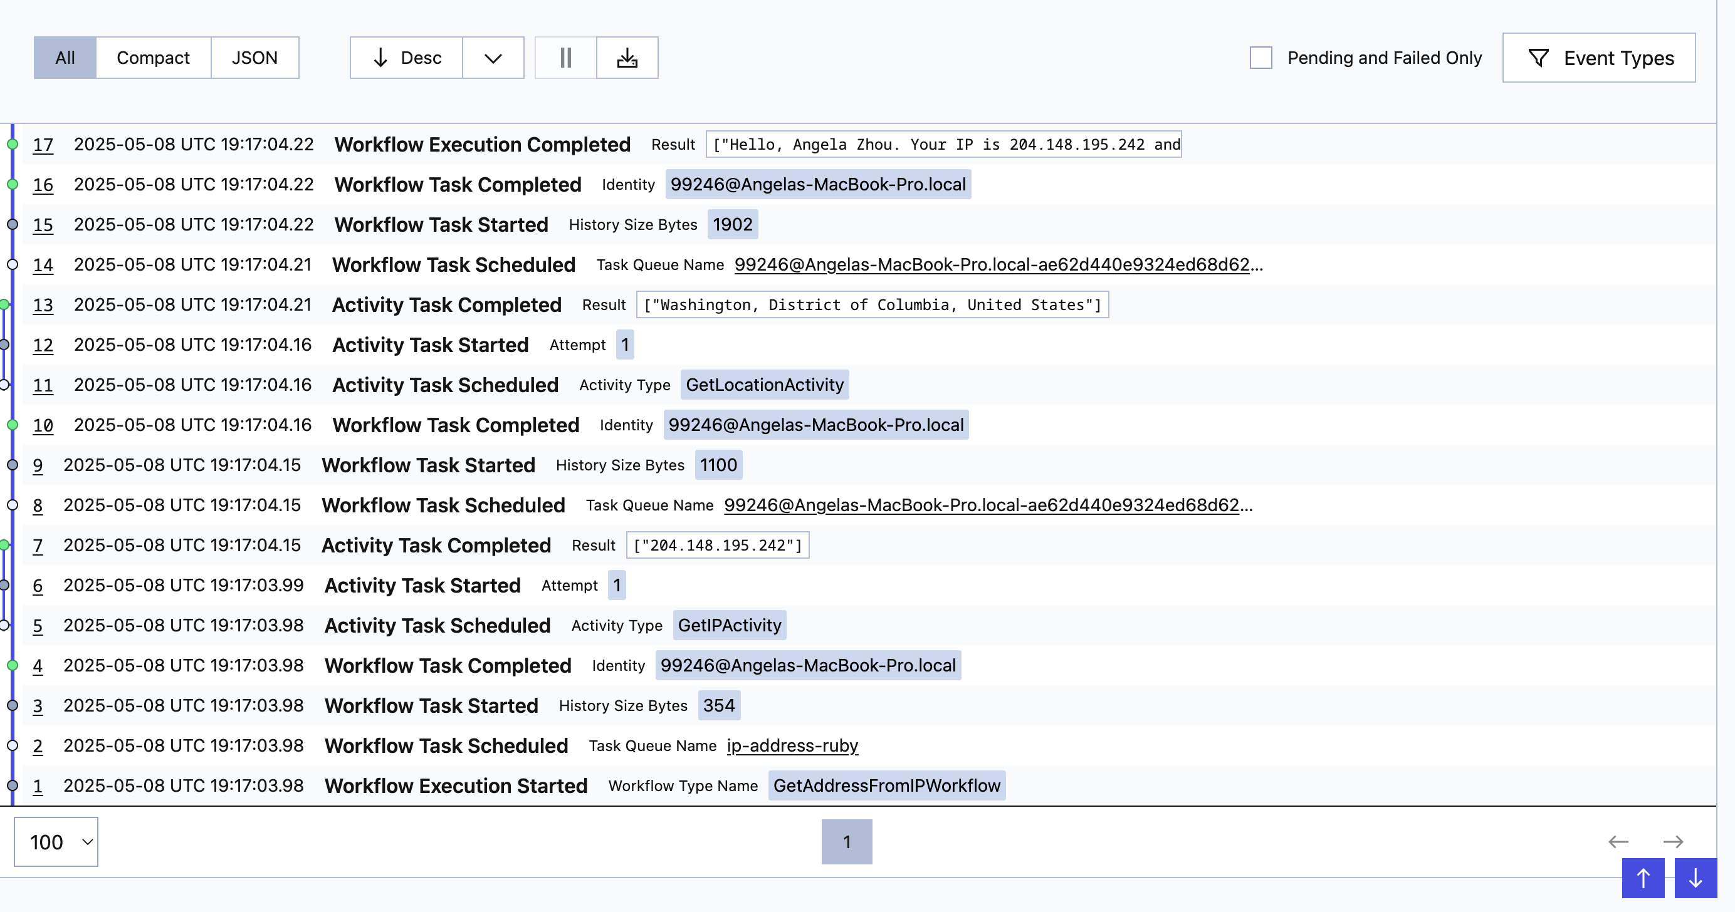Download the workflow event history
Screen dimensions: 1735x912
coord(627,57)
